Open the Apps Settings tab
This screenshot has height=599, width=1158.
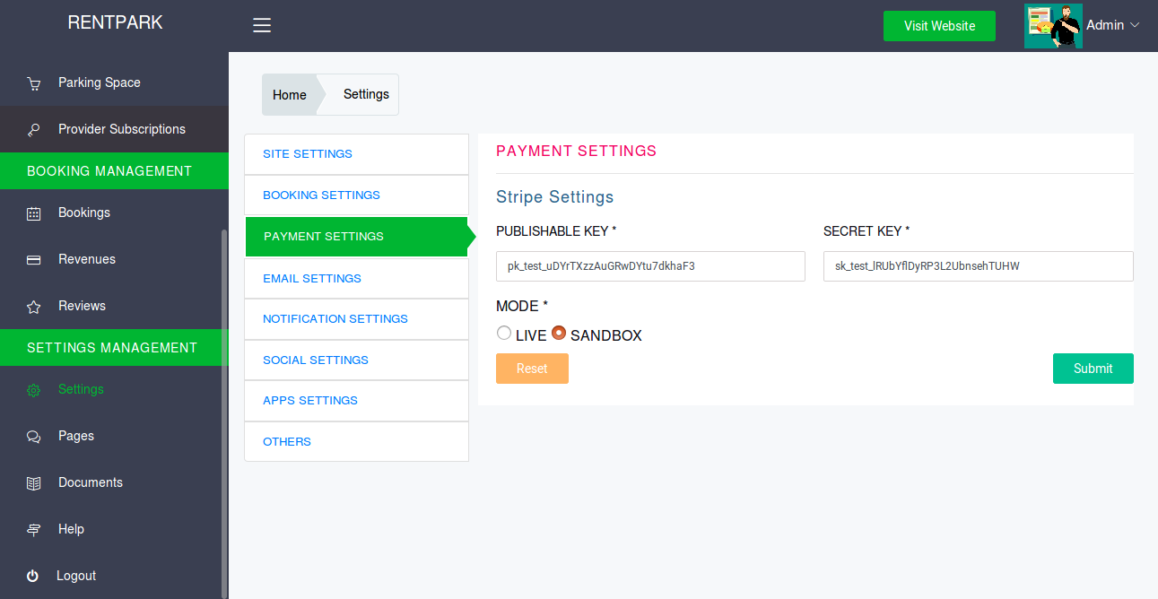coord(356,401)
